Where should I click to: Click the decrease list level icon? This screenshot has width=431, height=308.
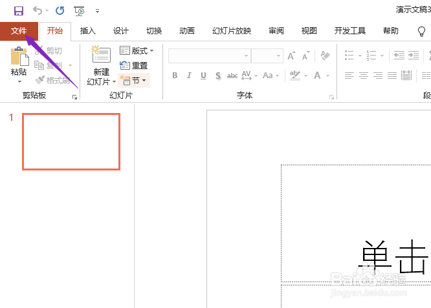coord(399,56)
